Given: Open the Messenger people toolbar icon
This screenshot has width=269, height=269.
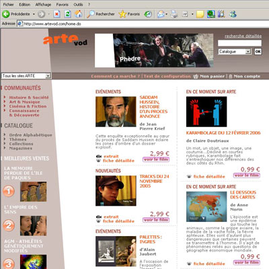Looking at the screenshot, I should click(x=233, y=14).
